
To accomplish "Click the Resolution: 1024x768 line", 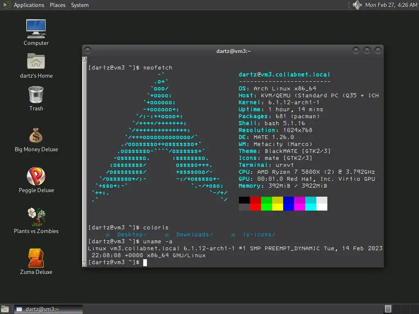I will pos(275,130).
